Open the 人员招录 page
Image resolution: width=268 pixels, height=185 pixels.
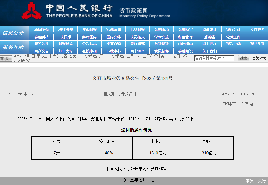coord(137,37)
